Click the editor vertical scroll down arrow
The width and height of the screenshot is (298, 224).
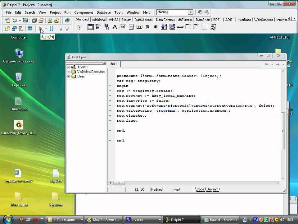pos(283,178)
